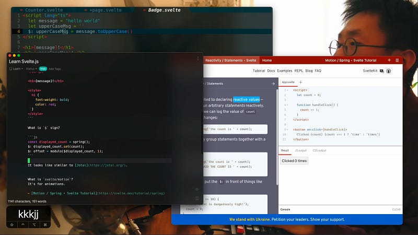The height and width of the screenshot is (235, 418).
Task: Click the panel icon at notes window bottom
Action: click(197, 198)
